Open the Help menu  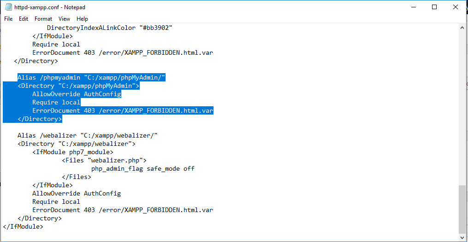(82, 19)
